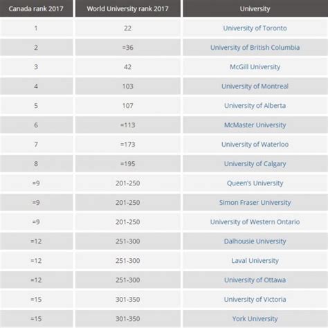Image resolution: width=328 pixels, height=328 pixels.
Task: Click the Canada rank 2017 column header
Action: click(36, 8)
